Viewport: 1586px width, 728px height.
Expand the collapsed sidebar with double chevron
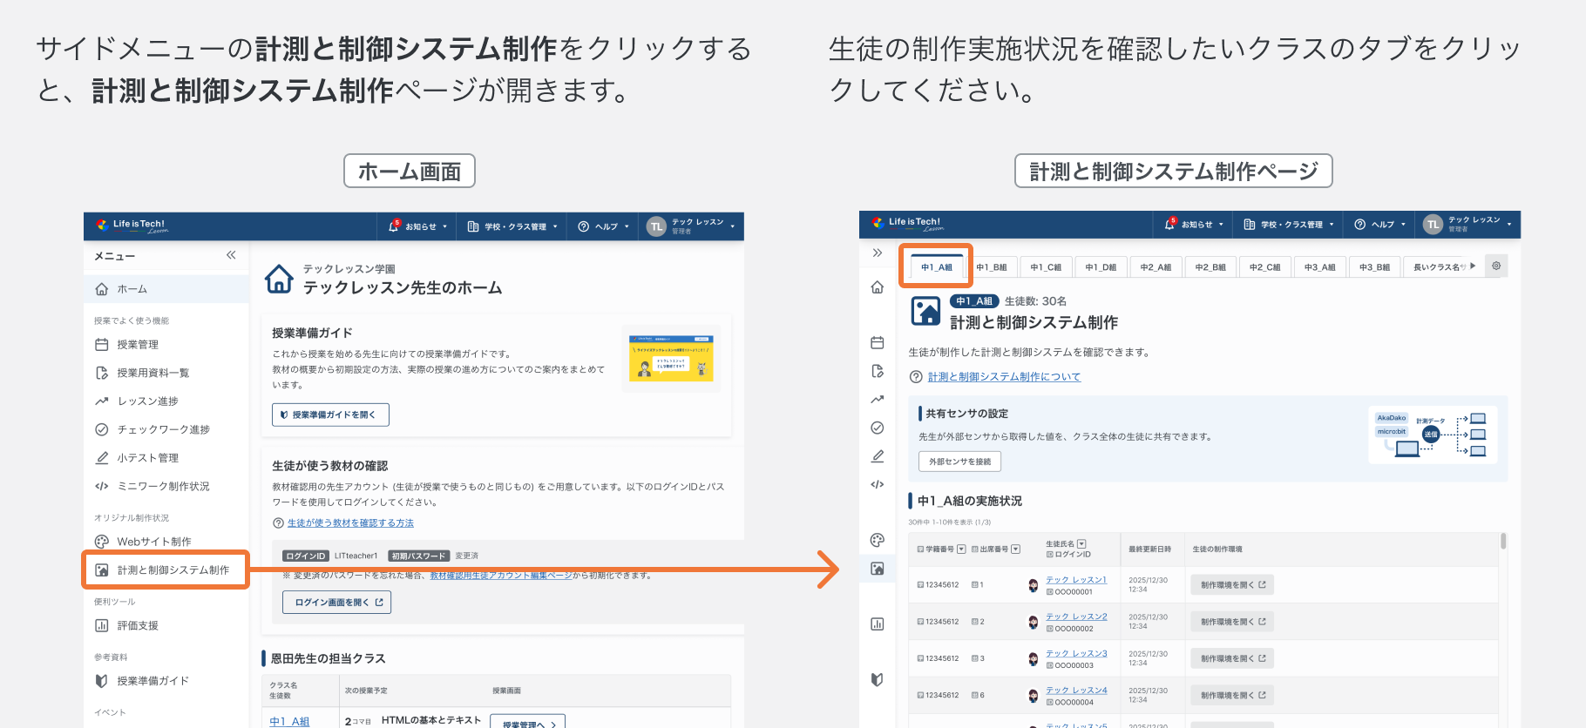coord(877,253)
